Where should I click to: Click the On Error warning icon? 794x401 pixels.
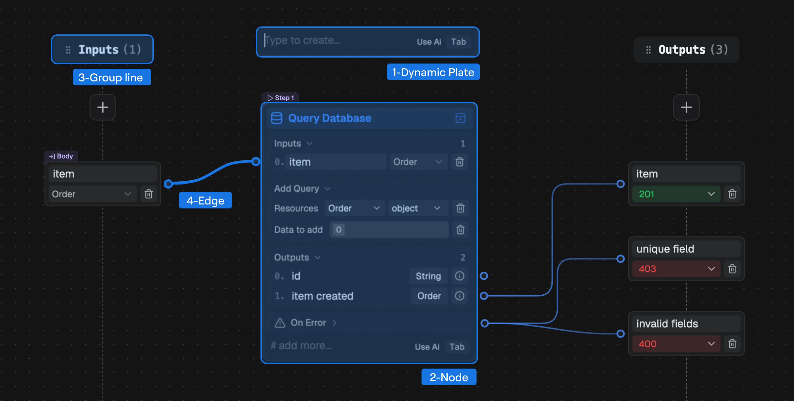[280, 323]
